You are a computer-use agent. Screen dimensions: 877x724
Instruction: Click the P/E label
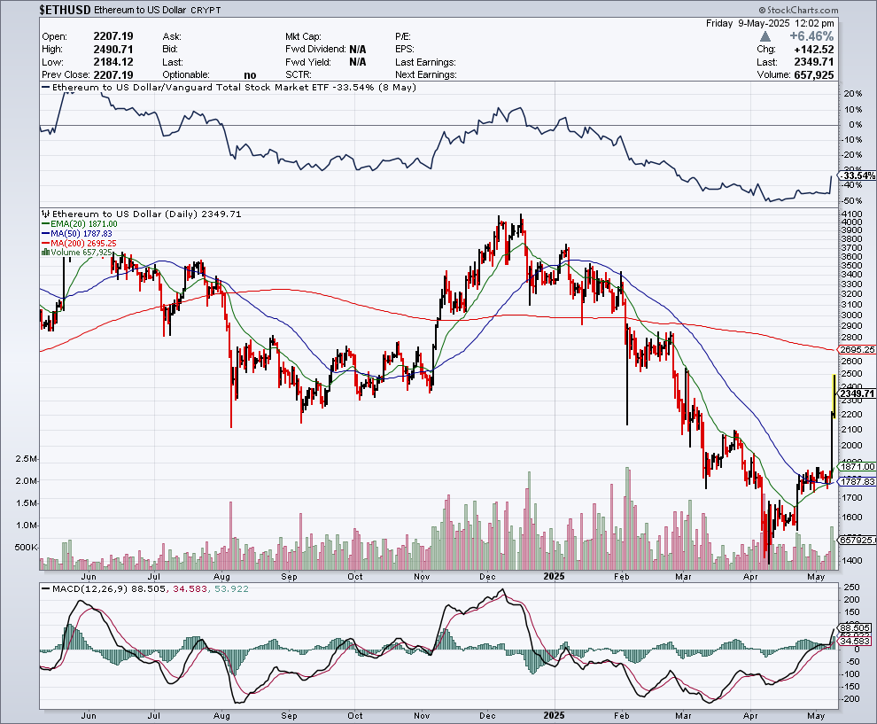click(x=403, y=36)
